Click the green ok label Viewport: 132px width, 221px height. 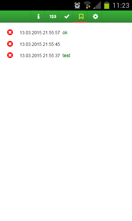pos(65,33)
